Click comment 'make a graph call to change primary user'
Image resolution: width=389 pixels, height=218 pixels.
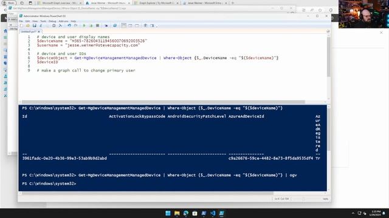click(x=86, y=70)
